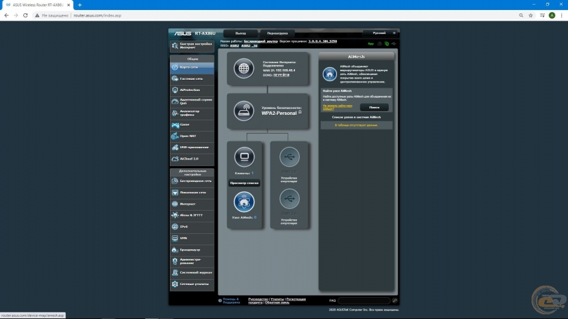This screenshot has width=568, height=319.
Task: Click the lock icon beside WPA2-Personal
Action: 300,112
